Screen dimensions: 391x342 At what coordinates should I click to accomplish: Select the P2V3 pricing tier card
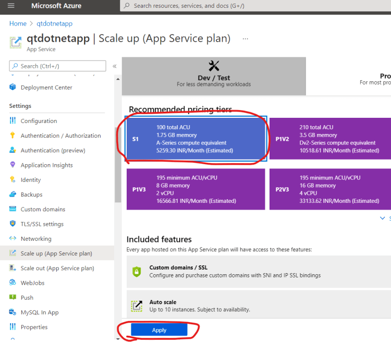(x=330, y=189)
